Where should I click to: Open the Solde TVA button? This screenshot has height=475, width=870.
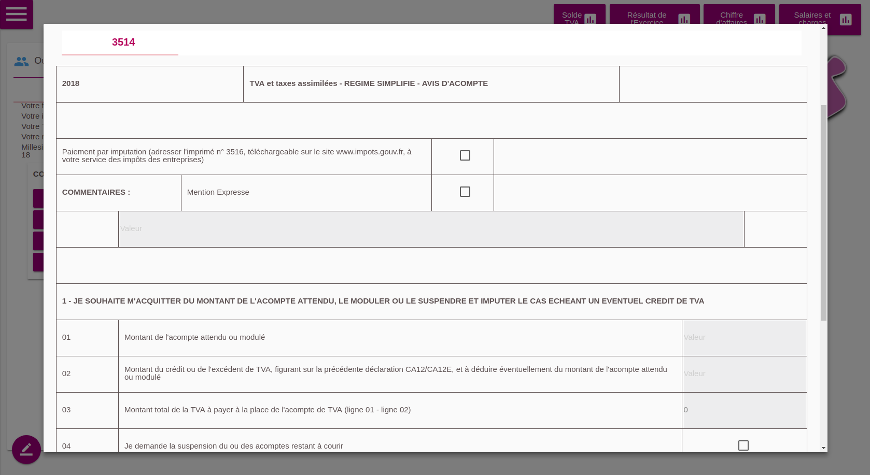(572, 19)
